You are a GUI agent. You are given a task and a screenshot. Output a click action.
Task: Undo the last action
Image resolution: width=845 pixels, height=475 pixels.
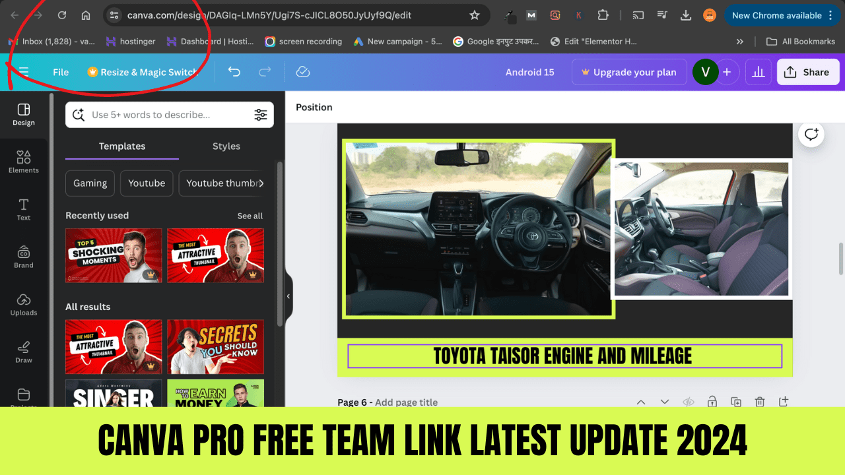pyautogui.click(x=234, y=72)
